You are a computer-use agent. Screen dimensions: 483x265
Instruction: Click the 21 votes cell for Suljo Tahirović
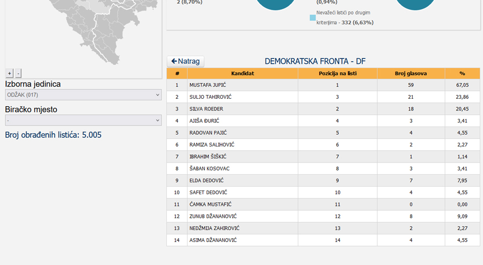pyautogui.click(x=411, y=97)
